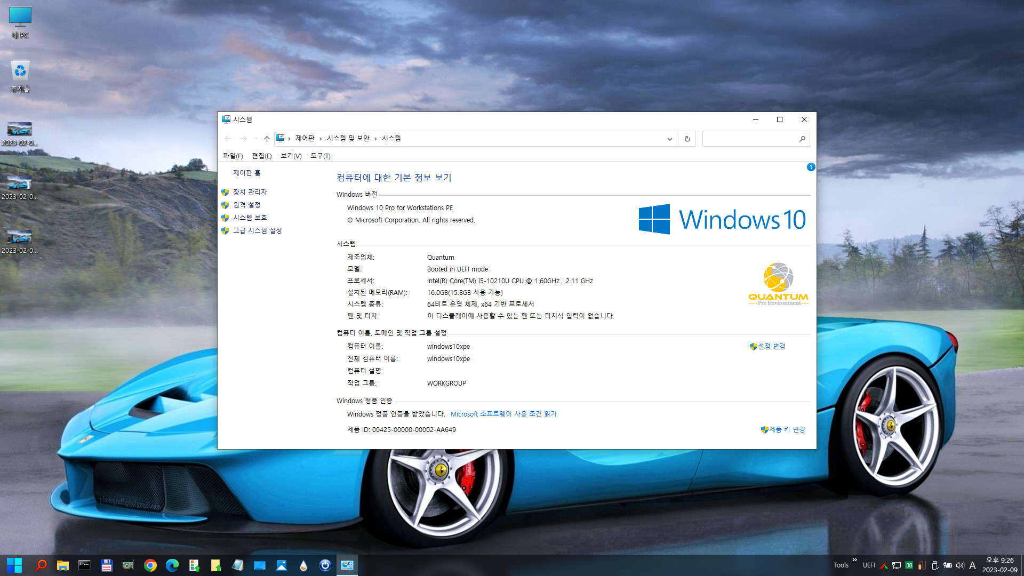Open the Windows Start button
This screenshot has height=576, width=1024.
[14, 565]
